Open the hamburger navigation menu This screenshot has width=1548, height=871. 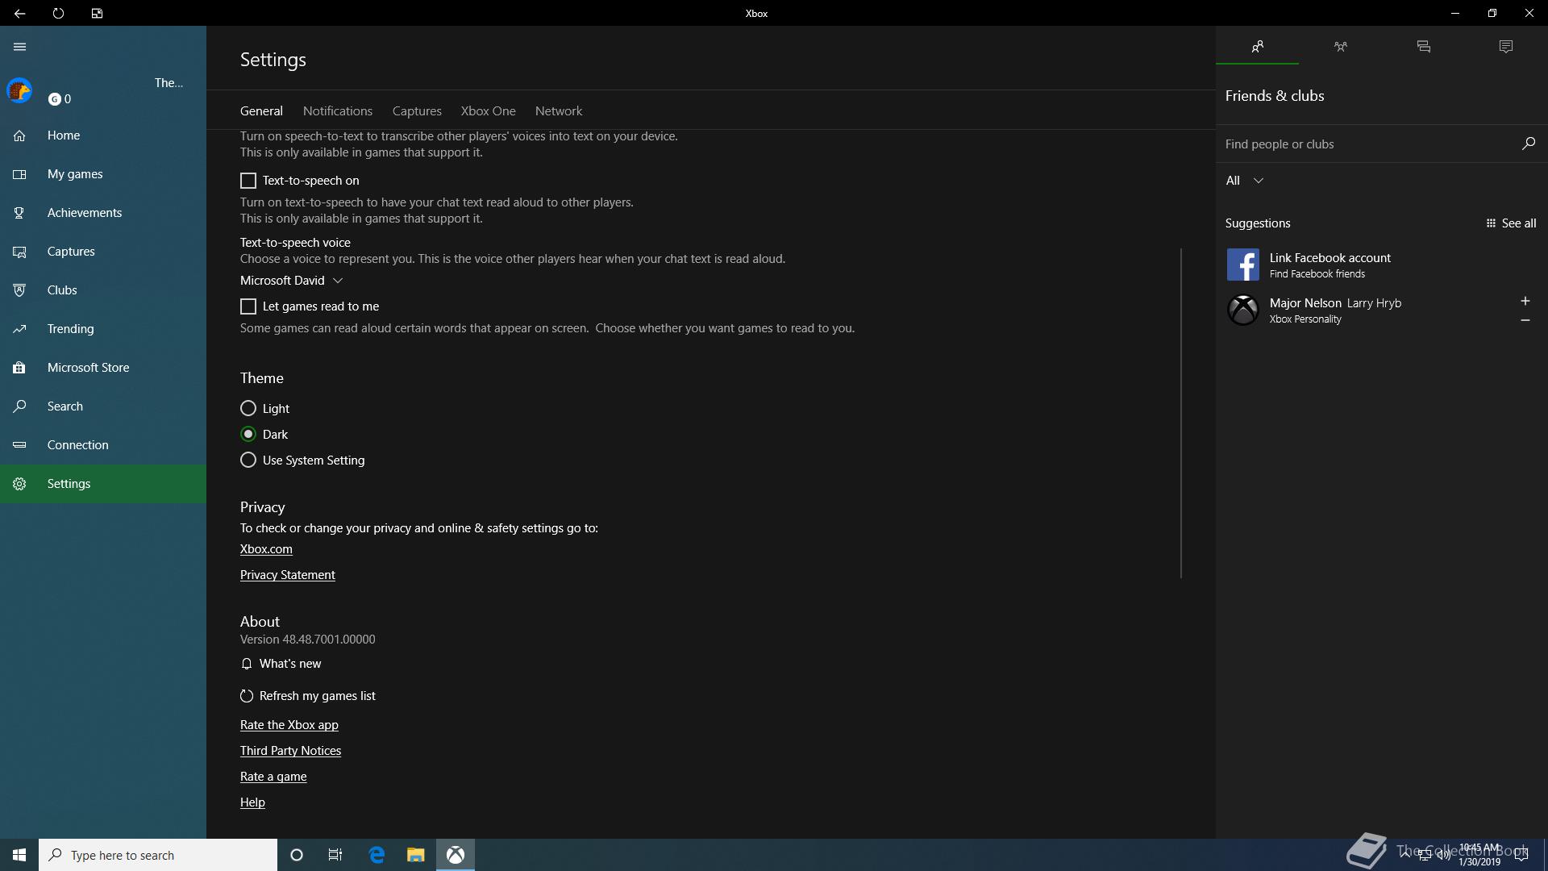pyautogui.click(x=19, y=47)
